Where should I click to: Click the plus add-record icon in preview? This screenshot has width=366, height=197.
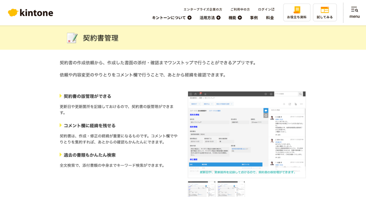click(x=284, y=104)
